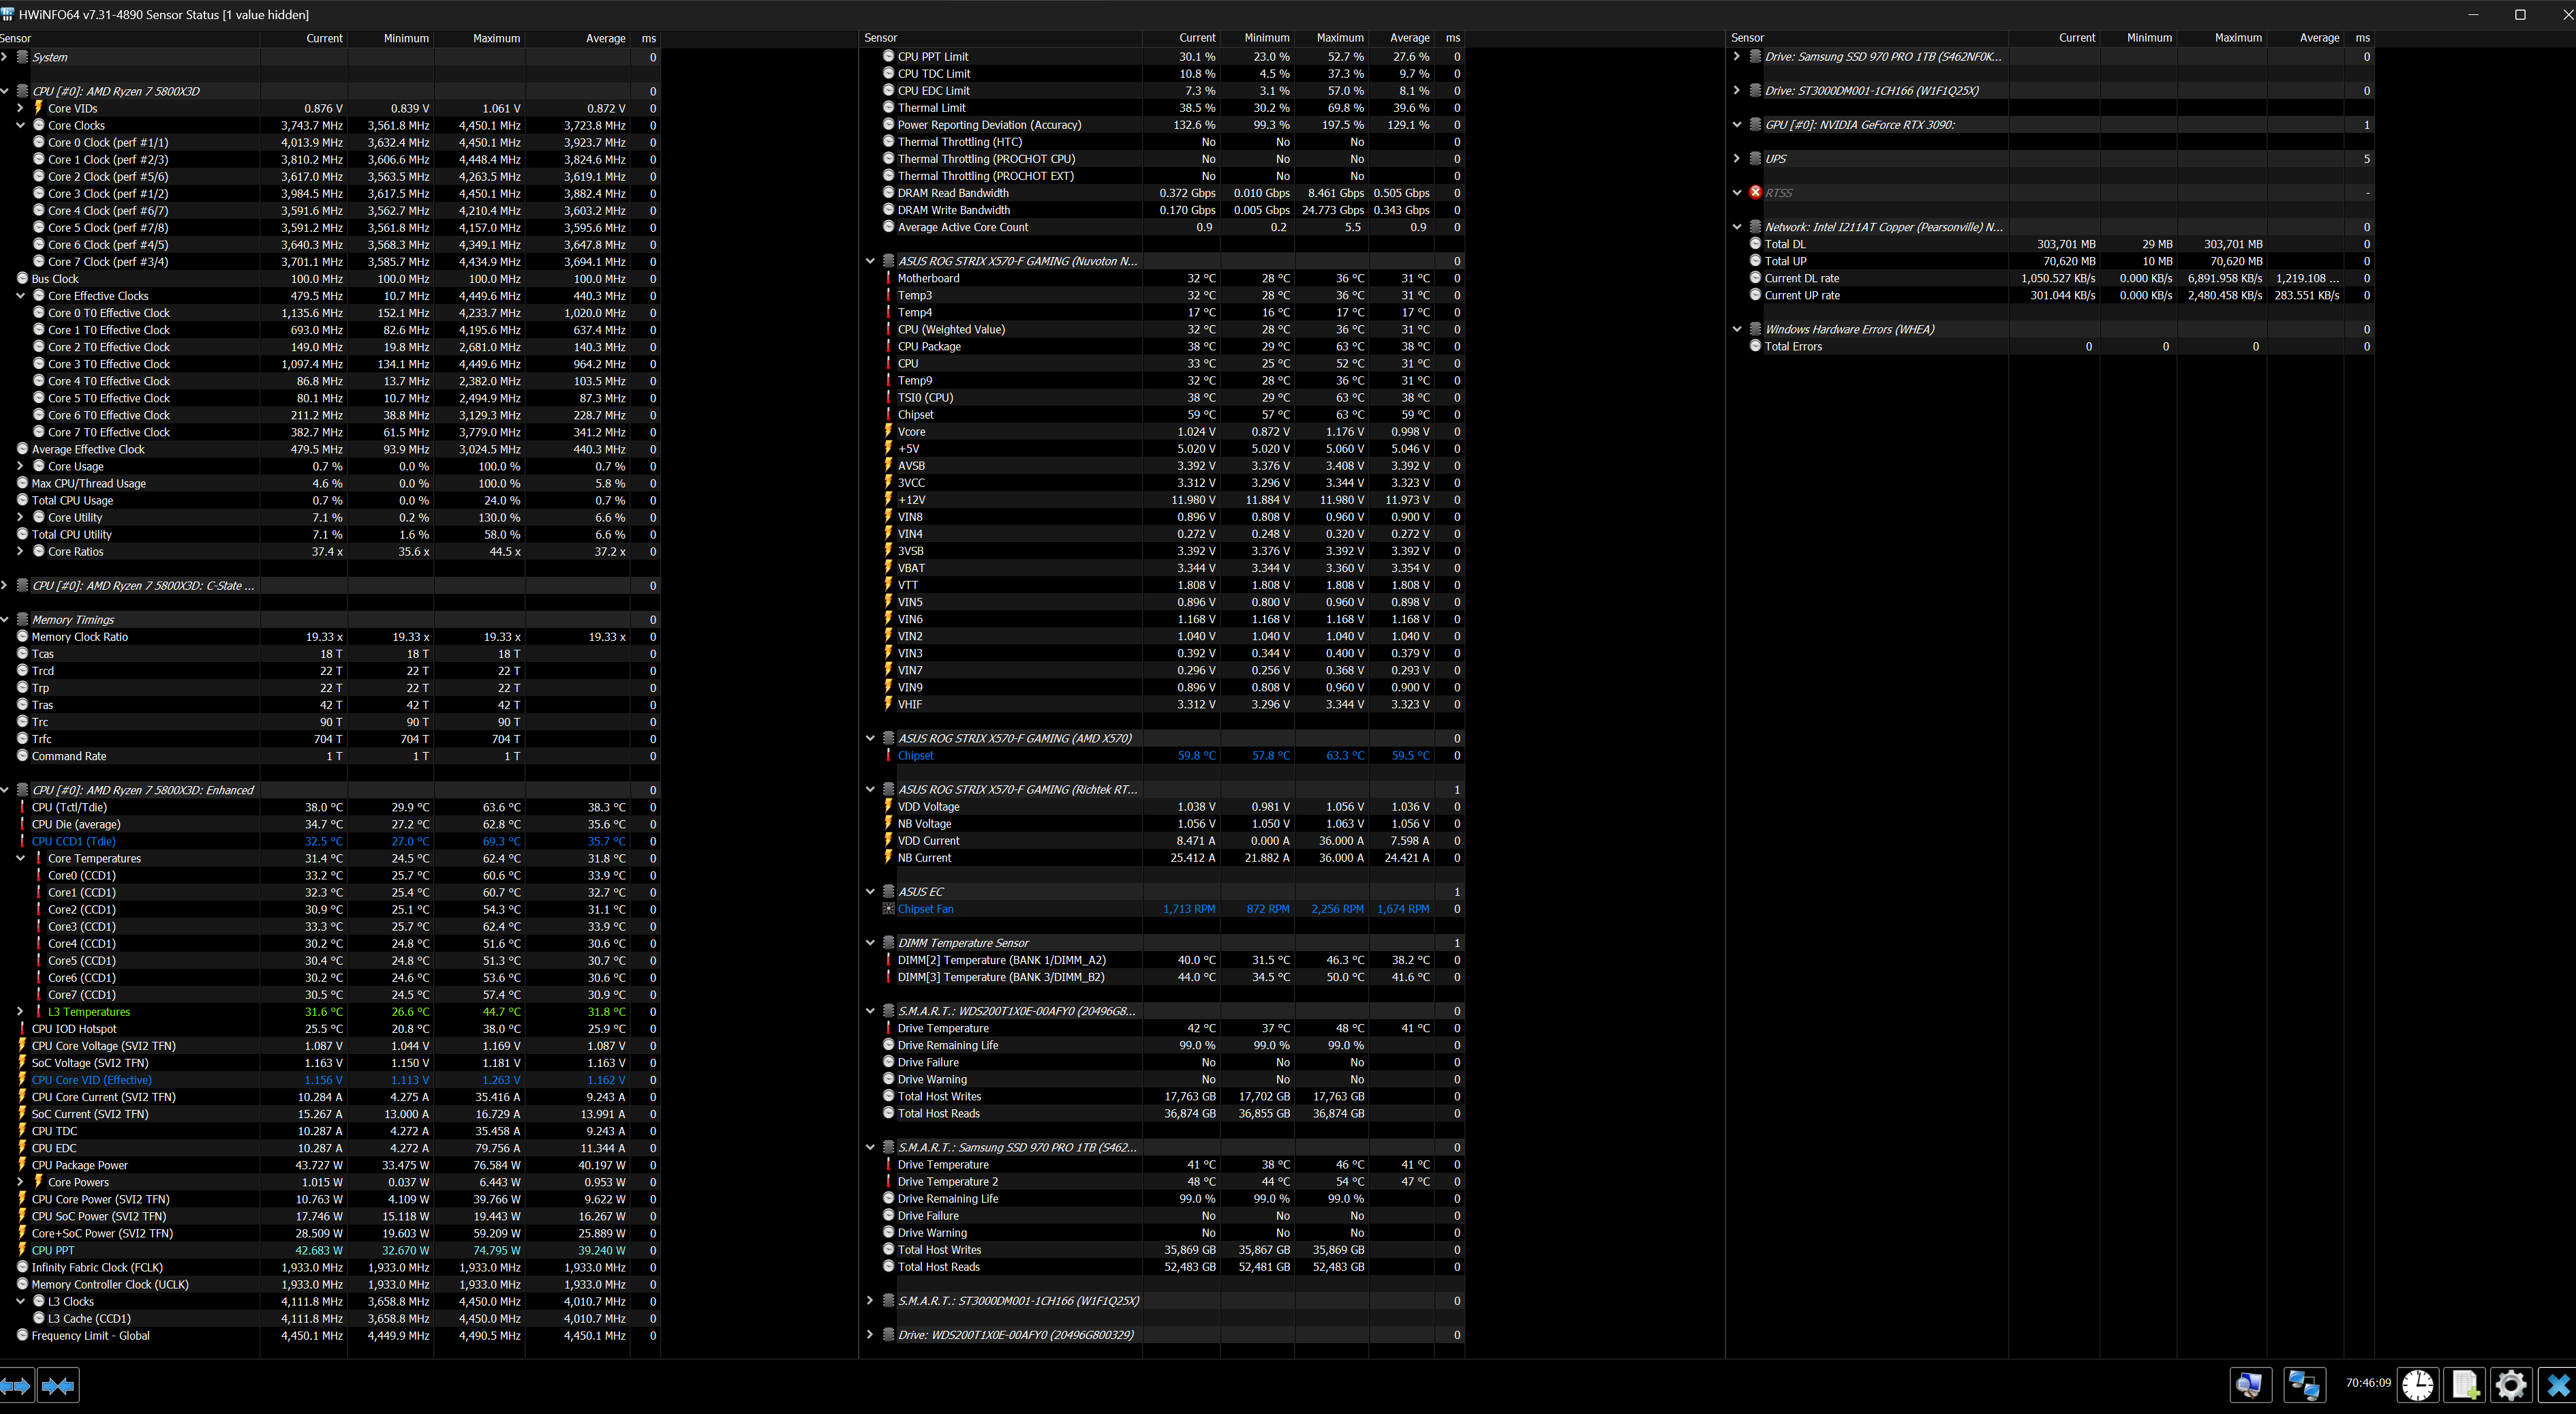The image size is (2576, 1414).
Task: Collapse the L3 Clocks tree
Action: click(20, 1301)
